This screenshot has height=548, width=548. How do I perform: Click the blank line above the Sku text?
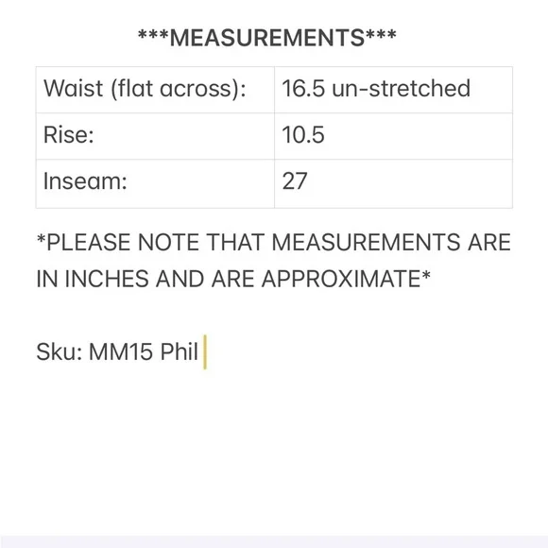click(x=274, y=316)
